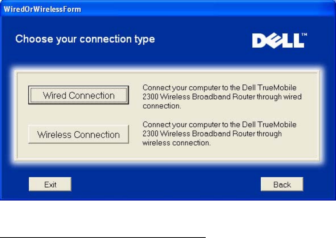Click the word "type" in the heading
Screen dimensions: 336x238
[x=144, y=39]
